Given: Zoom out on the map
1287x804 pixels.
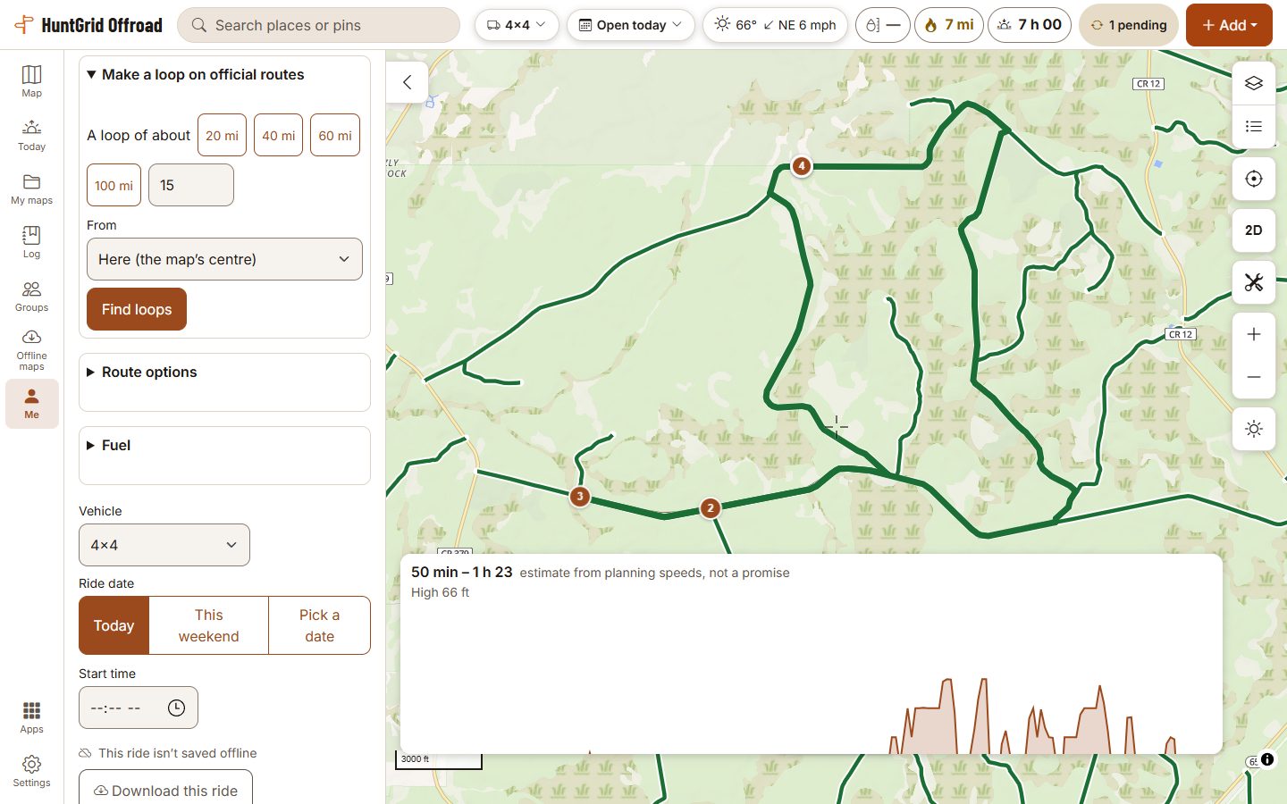Looking at the screenshot, I should [1254, 377].
